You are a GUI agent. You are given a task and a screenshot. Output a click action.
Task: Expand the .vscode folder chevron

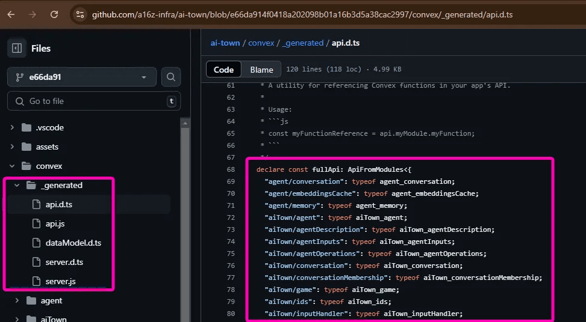(12, 127)
